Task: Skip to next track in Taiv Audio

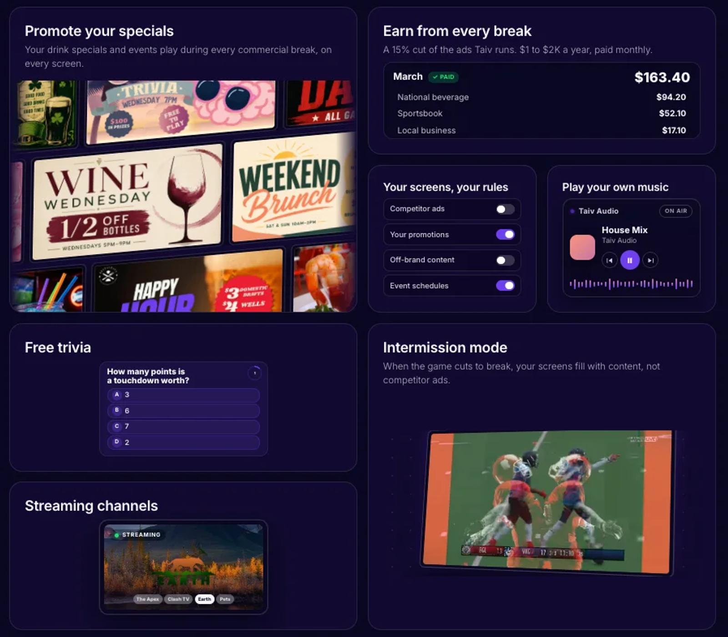Action: [650, 260]
